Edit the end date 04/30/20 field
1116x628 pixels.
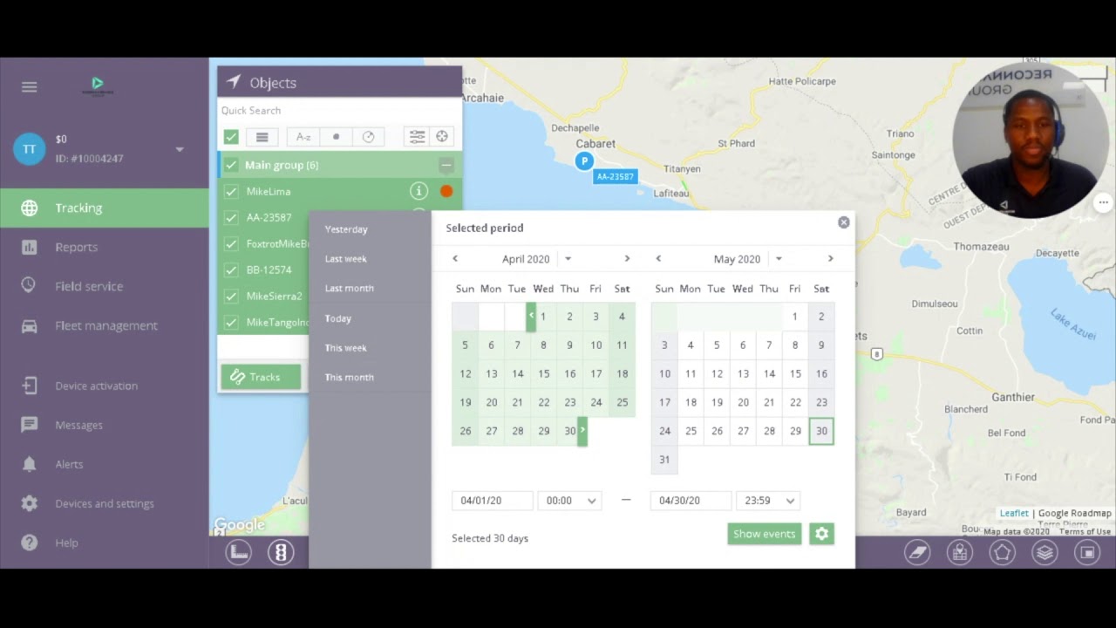point(691,501)
